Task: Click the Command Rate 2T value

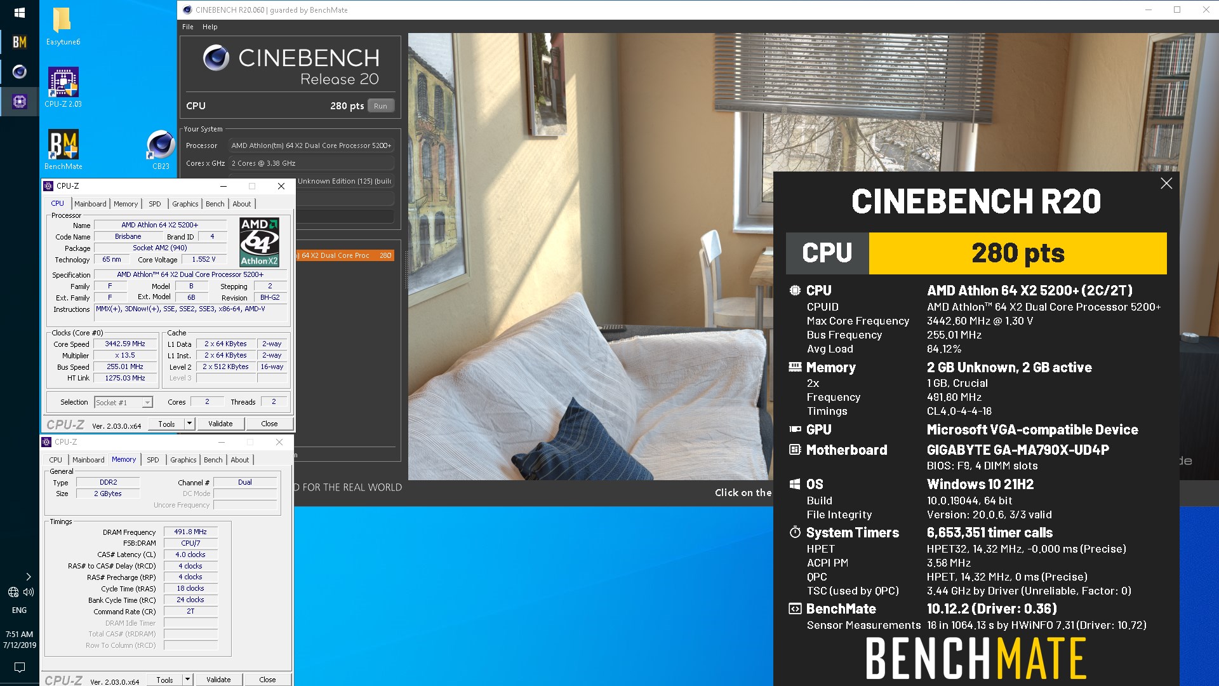Action: tap(190, 612)
